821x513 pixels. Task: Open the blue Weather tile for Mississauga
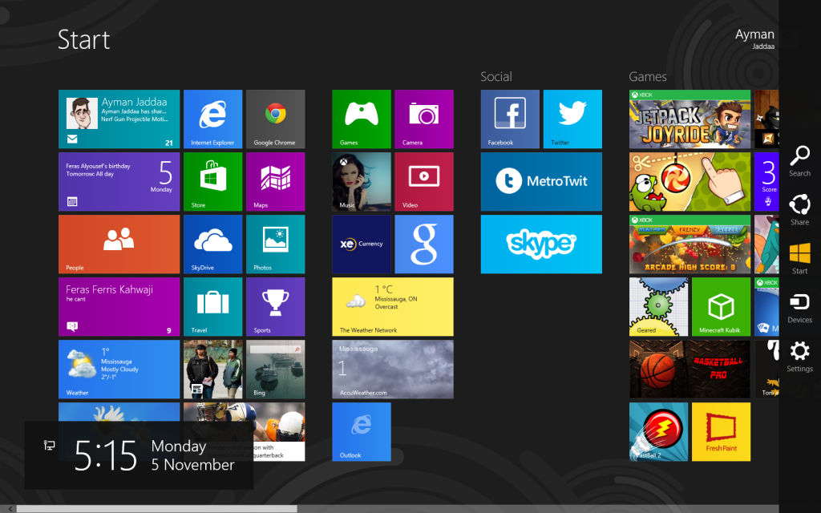pyautogui.click(x=119, y=369)
